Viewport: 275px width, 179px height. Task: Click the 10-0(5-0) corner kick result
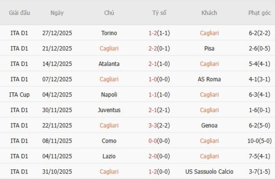pos(259,141)
